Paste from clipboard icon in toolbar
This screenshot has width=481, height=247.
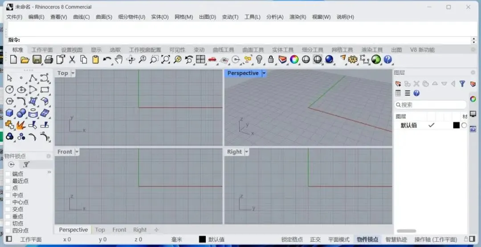point(95,60)
